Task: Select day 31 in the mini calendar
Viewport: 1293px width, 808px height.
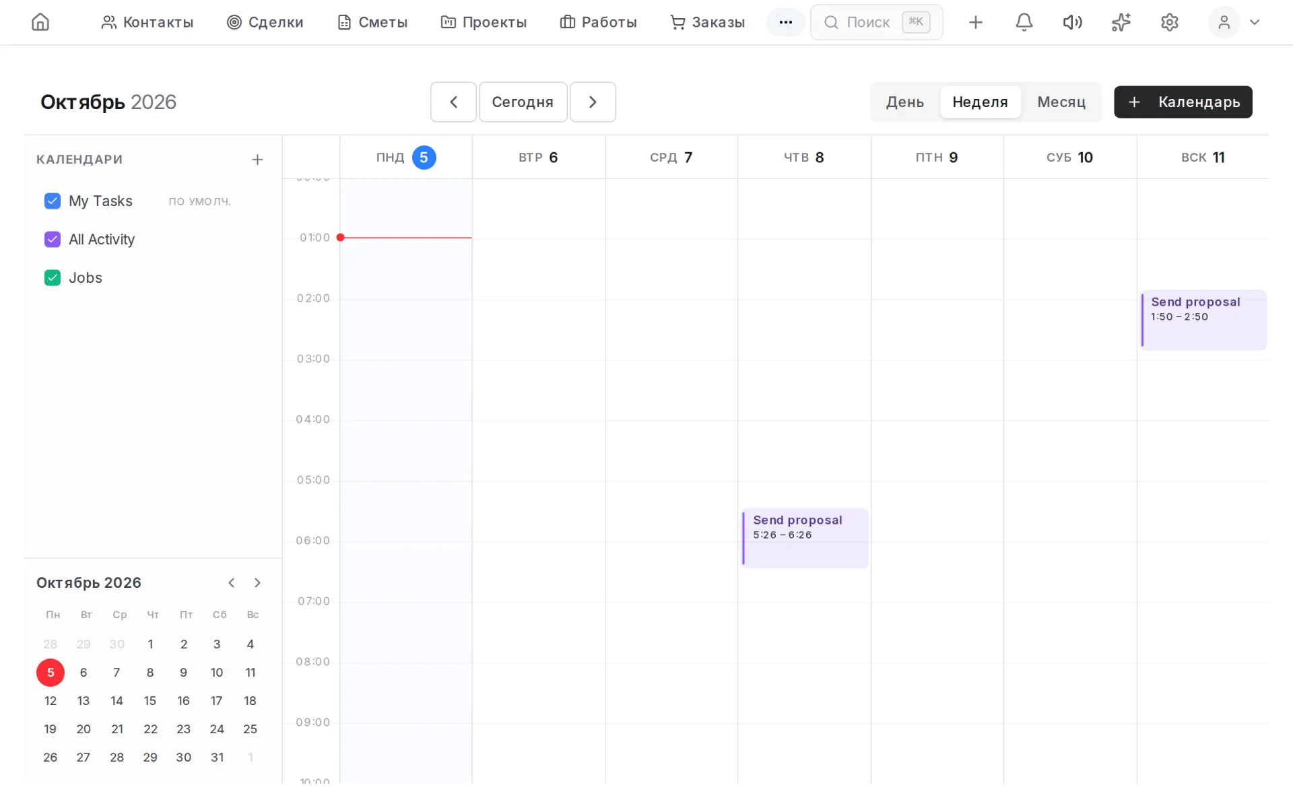Action: [x=217, y=757]
